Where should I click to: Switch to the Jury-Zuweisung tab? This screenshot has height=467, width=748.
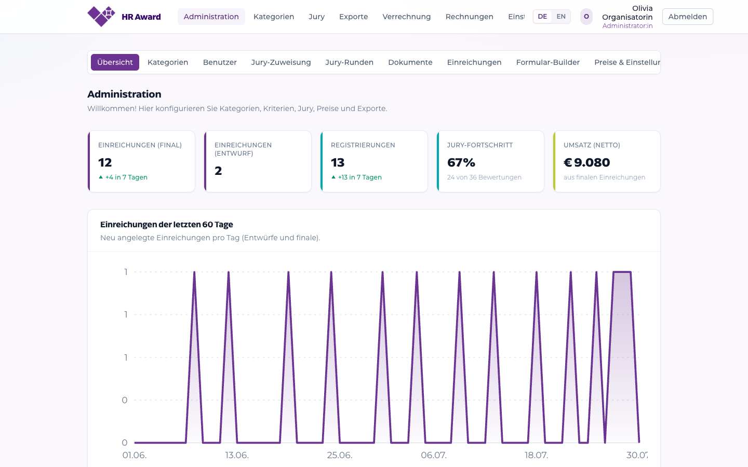click(281, 62)
